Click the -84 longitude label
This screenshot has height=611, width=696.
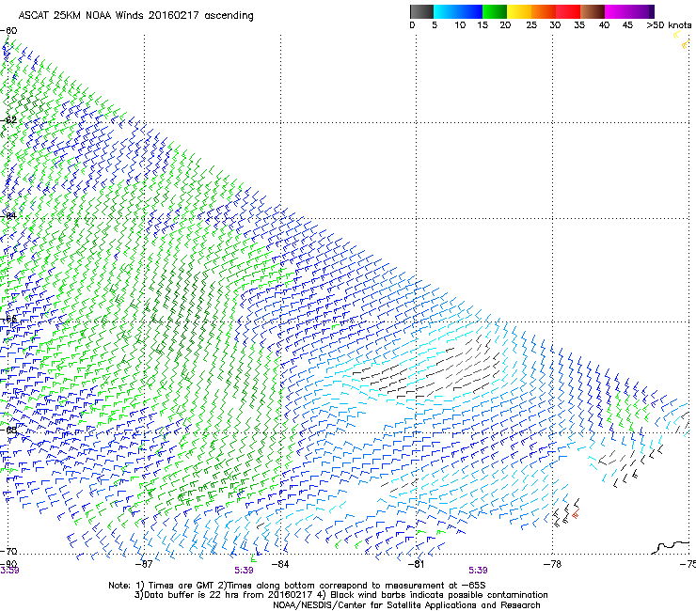[x=280, y=564]
